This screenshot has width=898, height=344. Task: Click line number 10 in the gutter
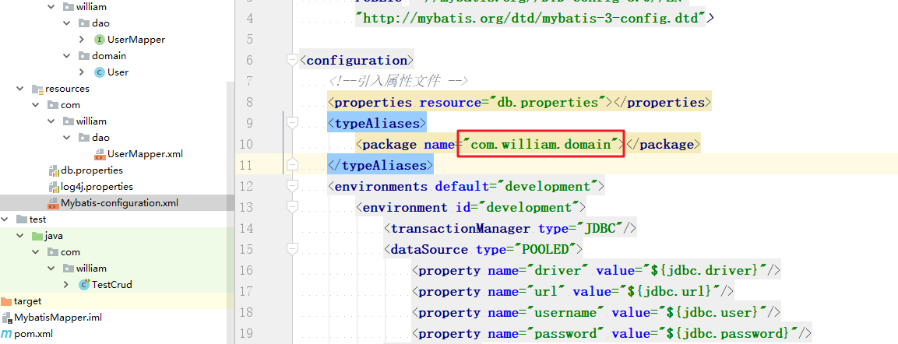coord(245,144)
